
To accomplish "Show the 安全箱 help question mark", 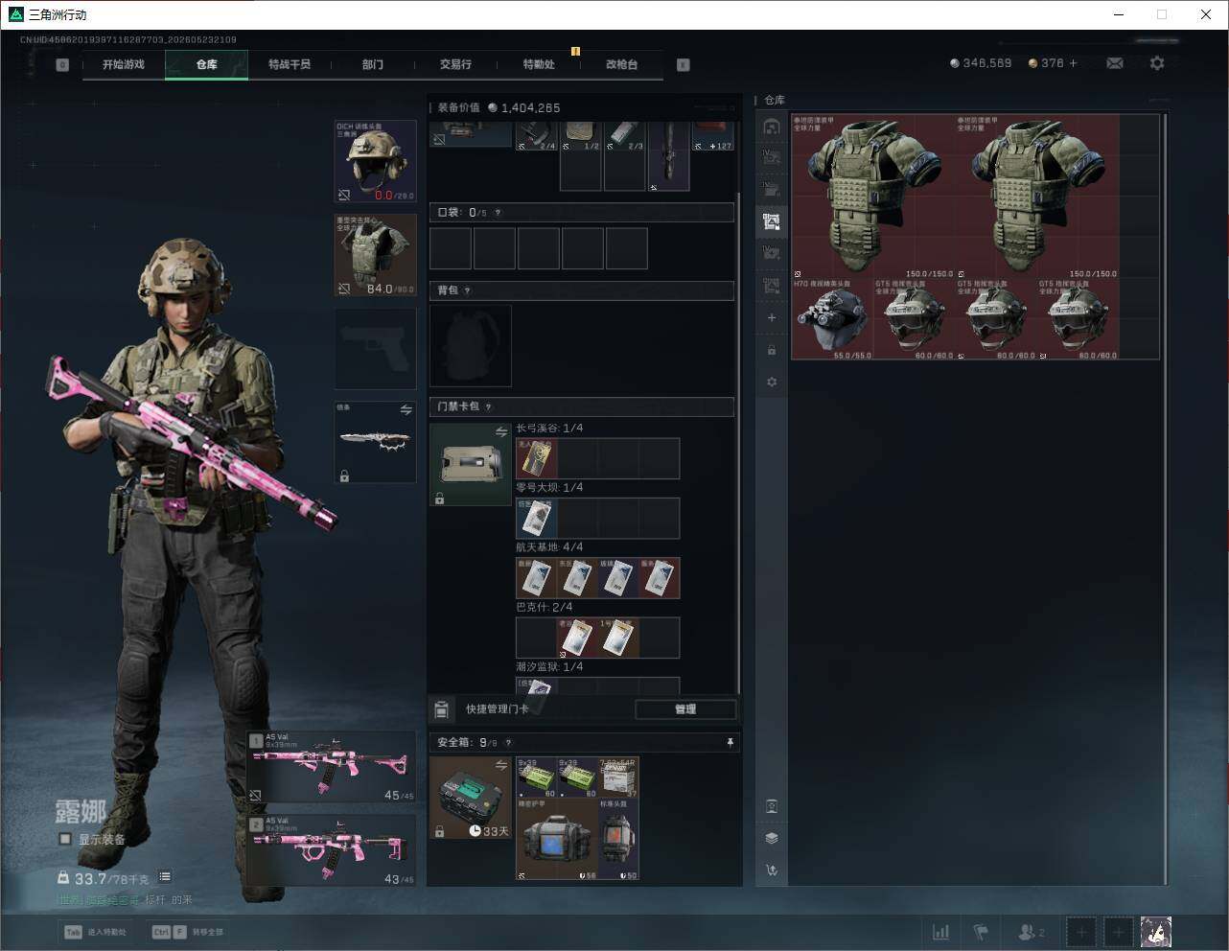I will tap(508, 742).
